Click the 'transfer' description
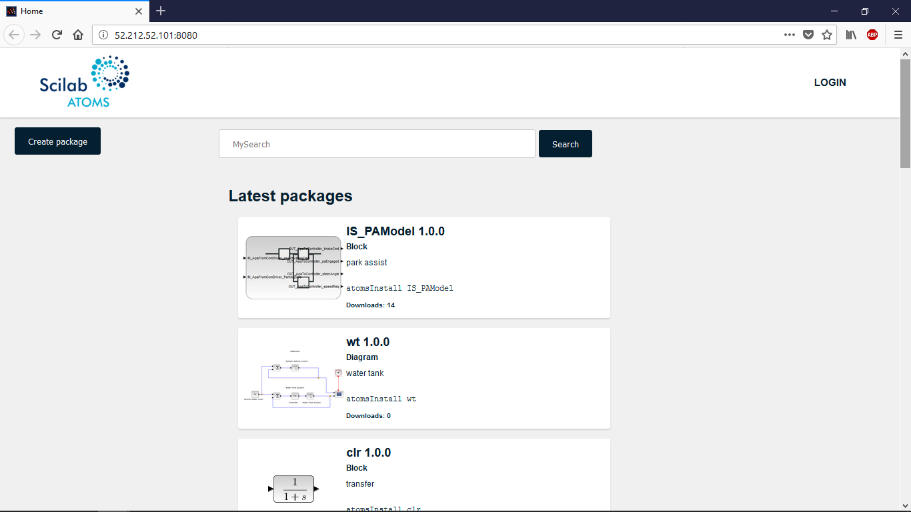911x512 pixels. pos(360,484)
